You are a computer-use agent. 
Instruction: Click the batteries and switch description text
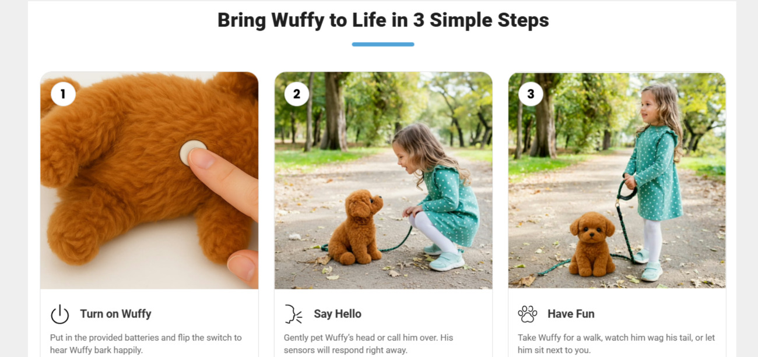coord(146,344)
